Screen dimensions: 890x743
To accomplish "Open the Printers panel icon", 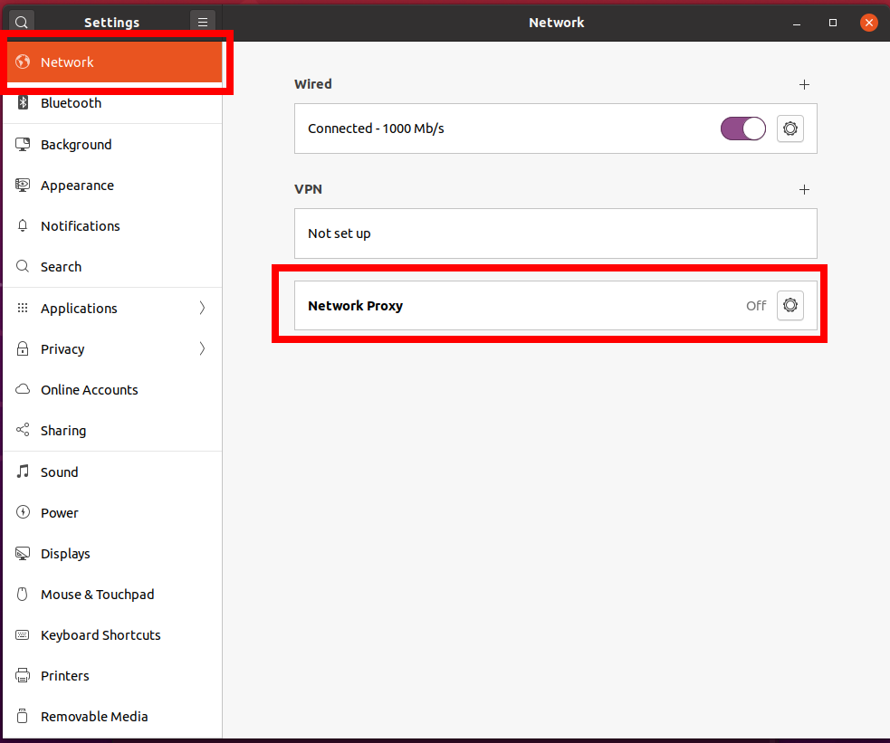I will [x=23, y=675].
